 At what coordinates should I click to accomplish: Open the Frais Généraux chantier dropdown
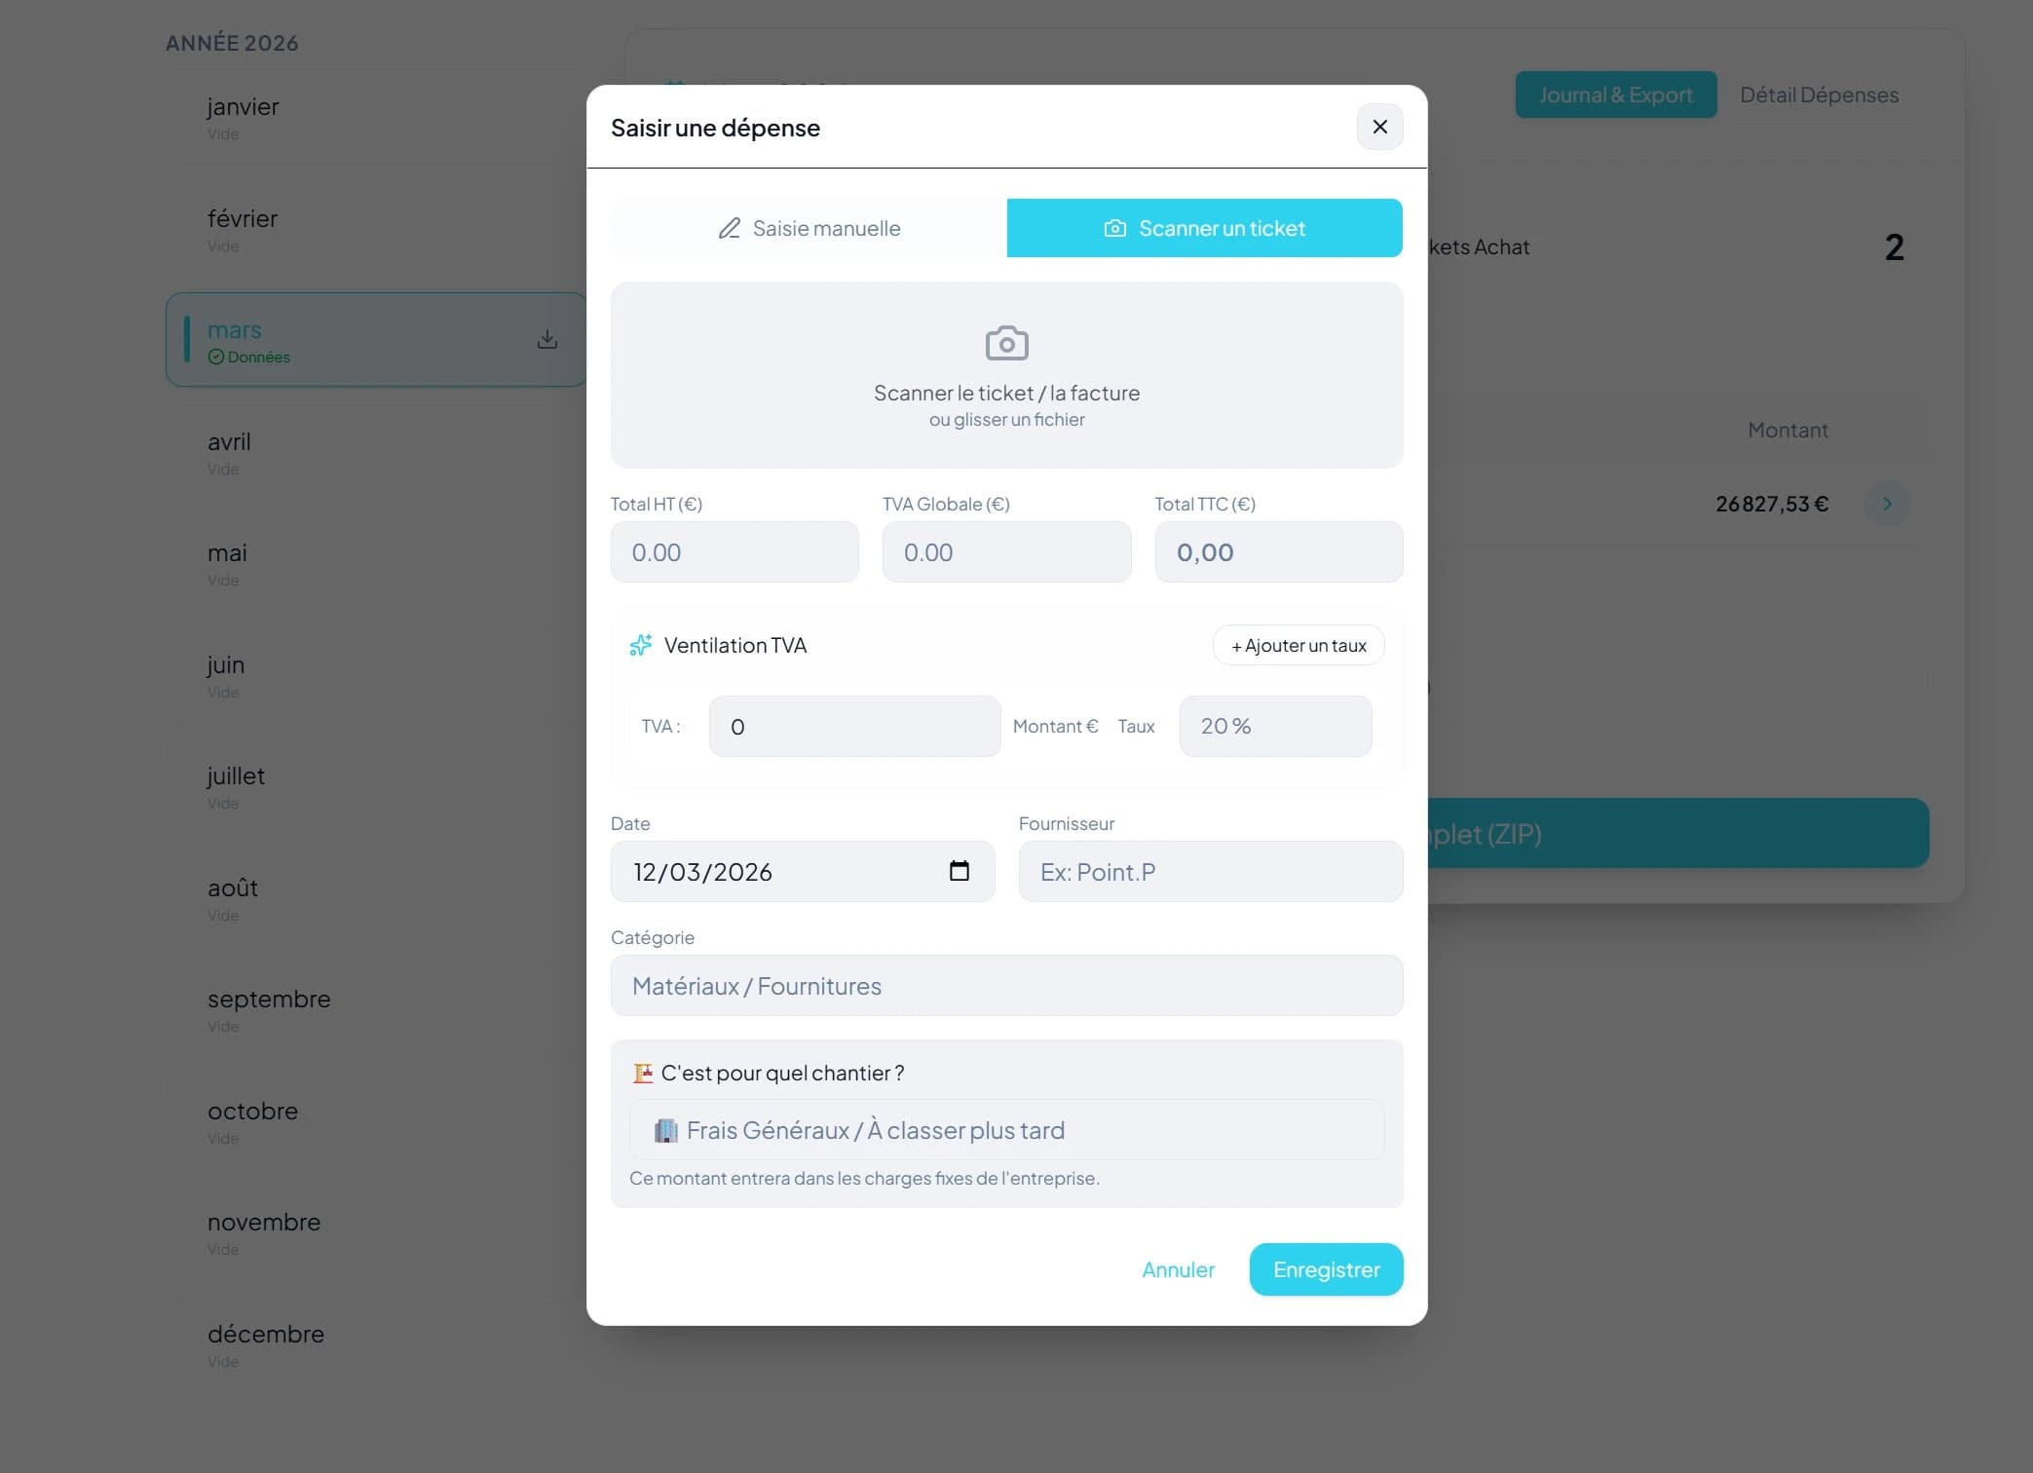click(x=1006, y=1129)
